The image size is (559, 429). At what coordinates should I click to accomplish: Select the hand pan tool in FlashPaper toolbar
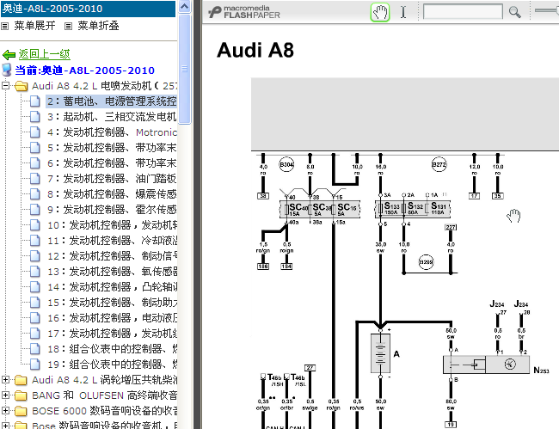coord(379,13)
